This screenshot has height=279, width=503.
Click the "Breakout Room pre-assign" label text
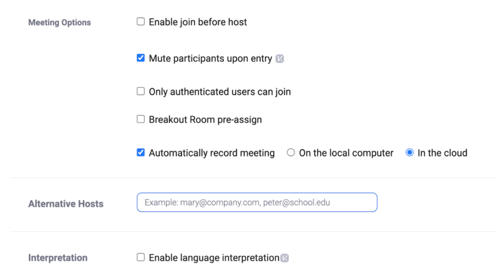(x=205, y=120)
